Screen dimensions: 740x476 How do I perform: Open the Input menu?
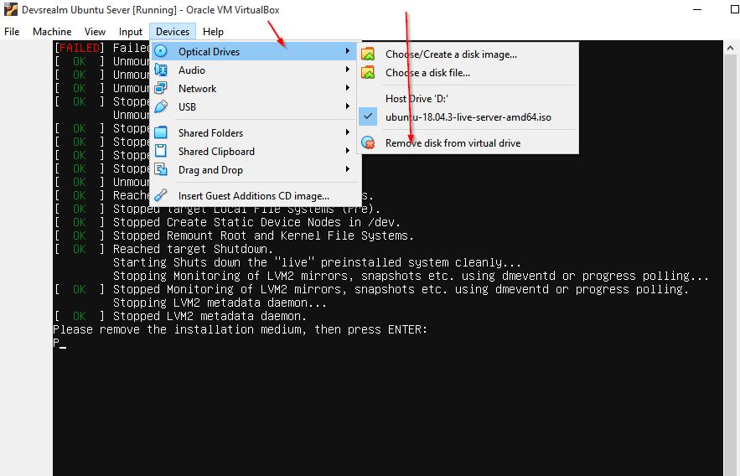(130, 32)
